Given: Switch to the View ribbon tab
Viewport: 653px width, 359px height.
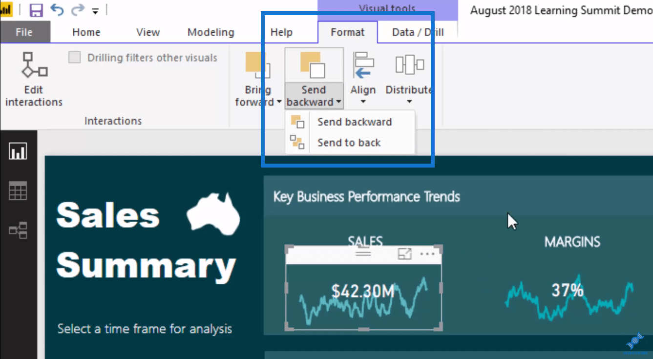Looking at the screenshot, I should [x=148, y=32].
